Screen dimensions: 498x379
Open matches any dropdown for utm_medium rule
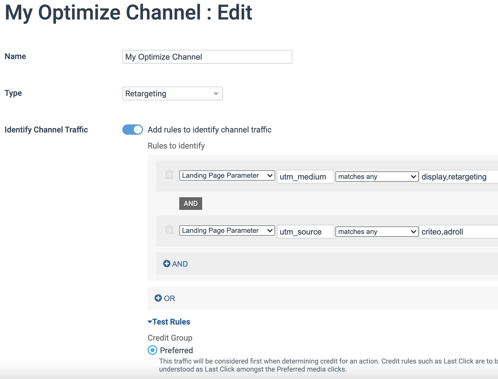pos(377,177)
